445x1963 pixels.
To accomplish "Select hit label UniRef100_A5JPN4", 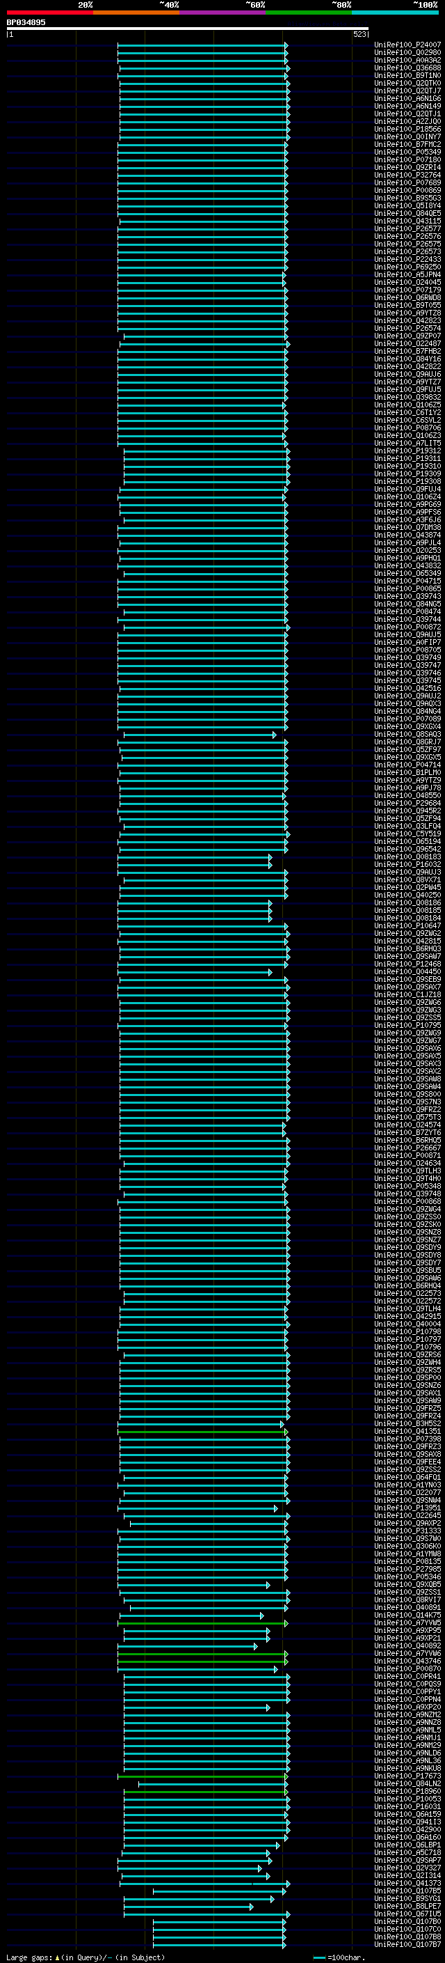I will point(407,274).
